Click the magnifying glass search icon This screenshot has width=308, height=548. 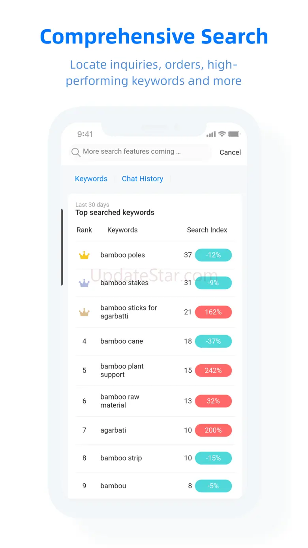coord(76,152)
